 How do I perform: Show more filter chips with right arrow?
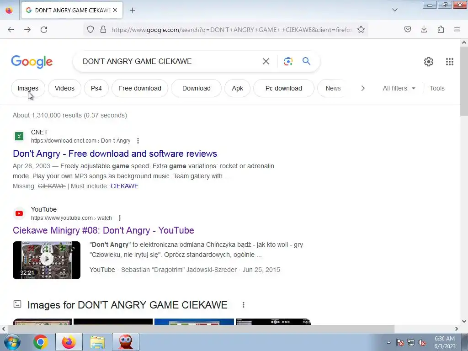point(363,88)
